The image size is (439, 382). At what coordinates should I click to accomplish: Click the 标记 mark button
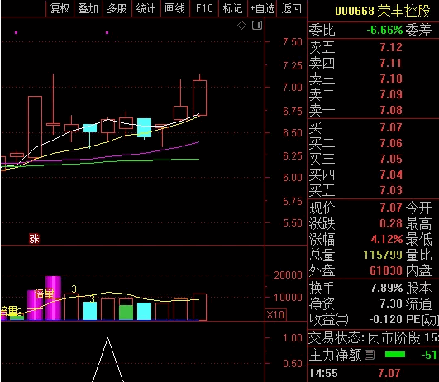(232, 8)
